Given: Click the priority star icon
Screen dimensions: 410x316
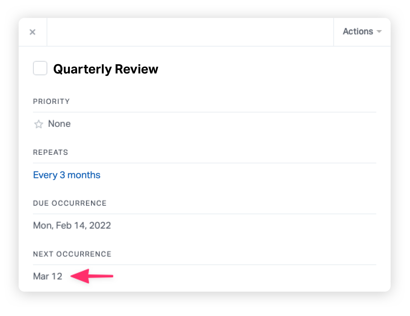Looking at the screenshot, I should 38,124.
